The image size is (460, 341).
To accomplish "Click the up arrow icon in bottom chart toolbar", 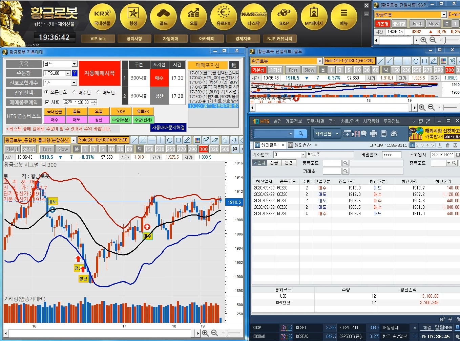I will 225,140.
